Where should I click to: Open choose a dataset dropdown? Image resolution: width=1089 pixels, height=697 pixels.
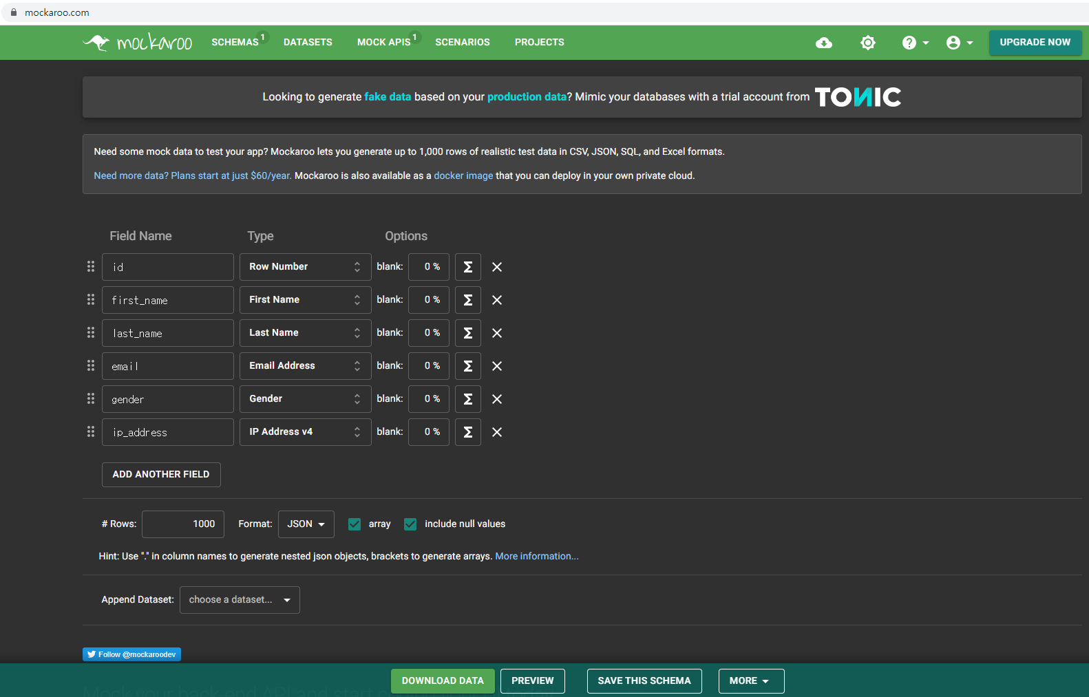point(240,600)
